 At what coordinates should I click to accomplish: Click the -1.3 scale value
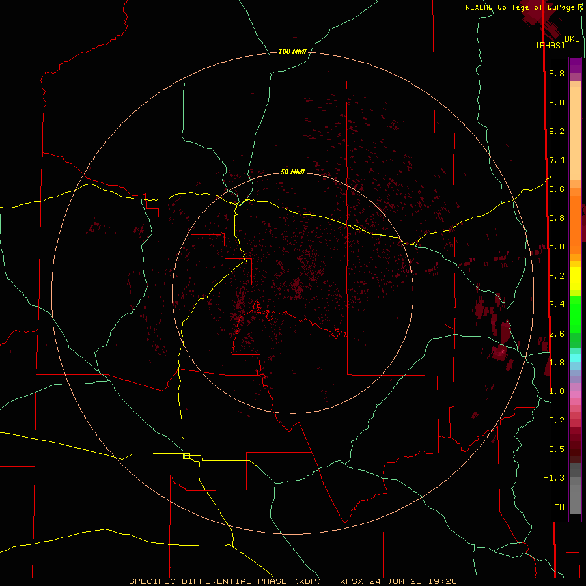pos(554,478)
